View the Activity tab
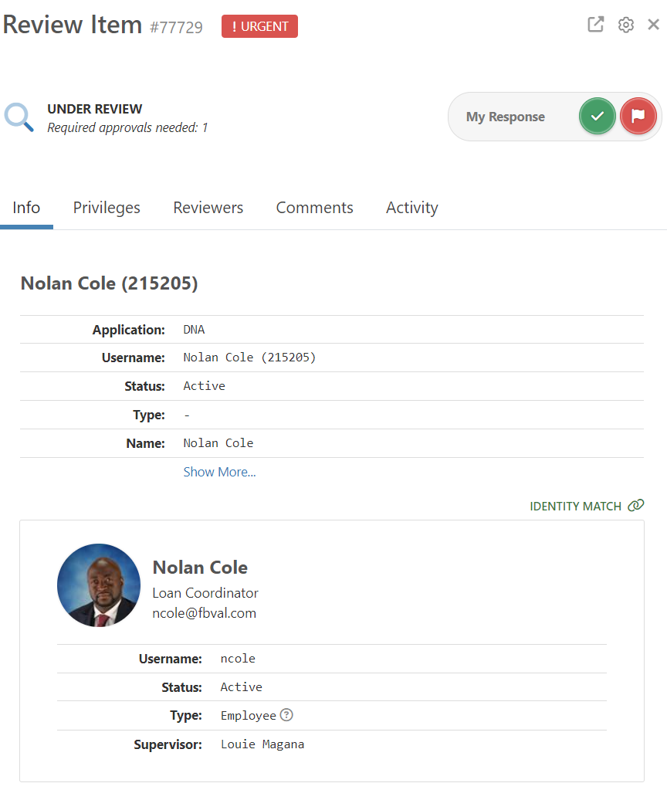667x800 pixels. click(x=411, y=208)
